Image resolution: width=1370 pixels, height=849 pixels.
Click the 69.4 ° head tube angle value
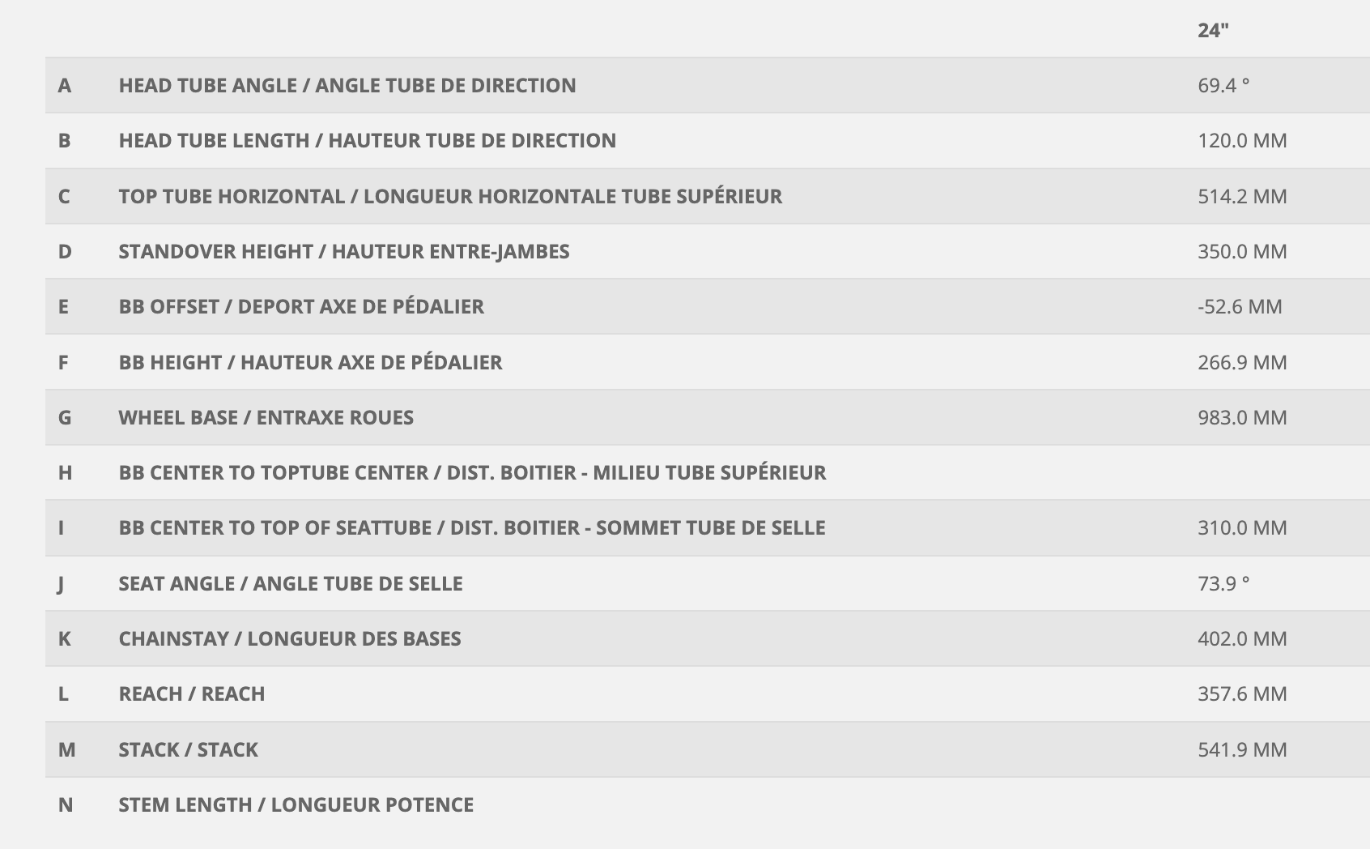point(1223,86)
